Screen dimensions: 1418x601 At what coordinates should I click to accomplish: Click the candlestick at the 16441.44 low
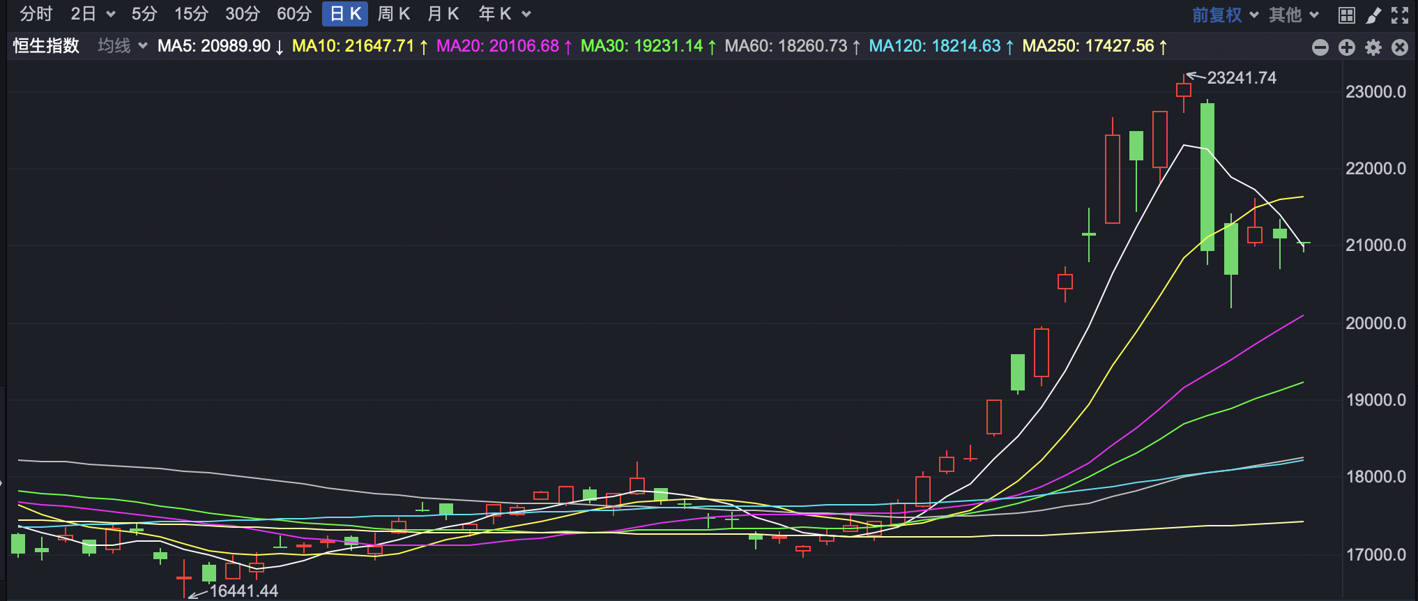(184, 578)
